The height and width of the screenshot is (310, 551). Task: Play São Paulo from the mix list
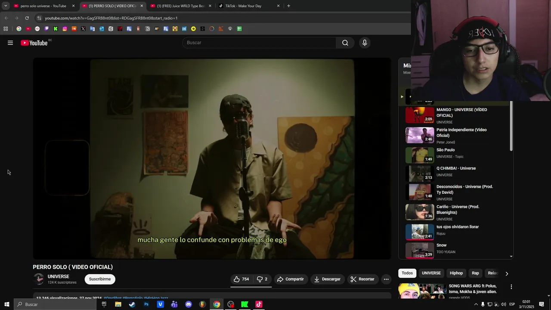click(x=457, y=155)
